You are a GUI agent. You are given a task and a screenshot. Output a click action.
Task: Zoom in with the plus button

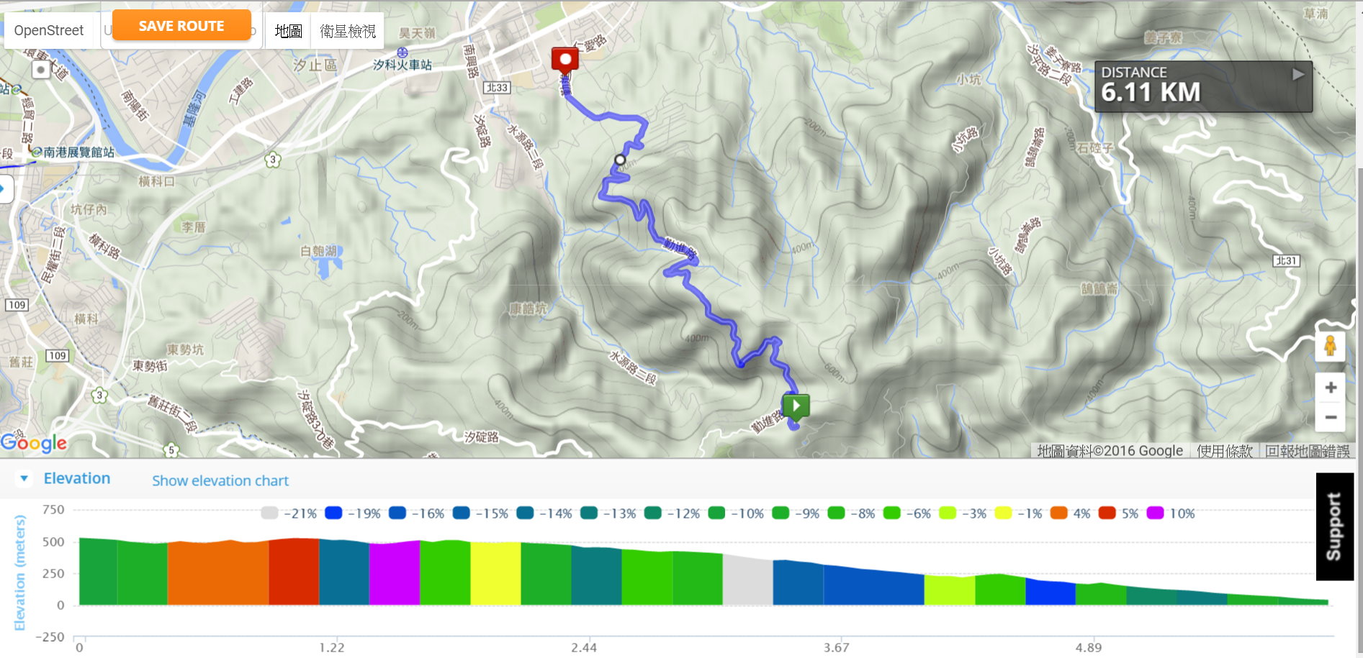(1331, 388)
